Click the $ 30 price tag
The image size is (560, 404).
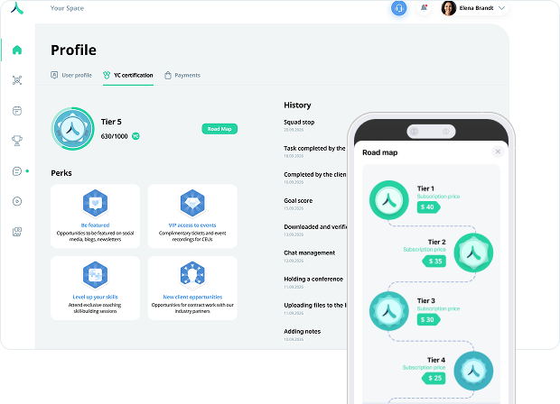(x=428, y=320)
